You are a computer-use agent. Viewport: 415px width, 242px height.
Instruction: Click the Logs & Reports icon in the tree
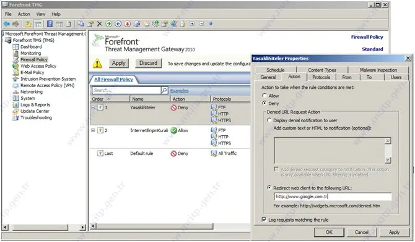(16, 105)
